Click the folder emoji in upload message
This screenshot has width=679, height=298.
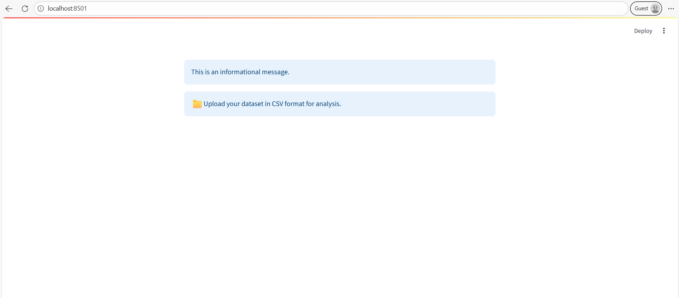tap(197, 104)
